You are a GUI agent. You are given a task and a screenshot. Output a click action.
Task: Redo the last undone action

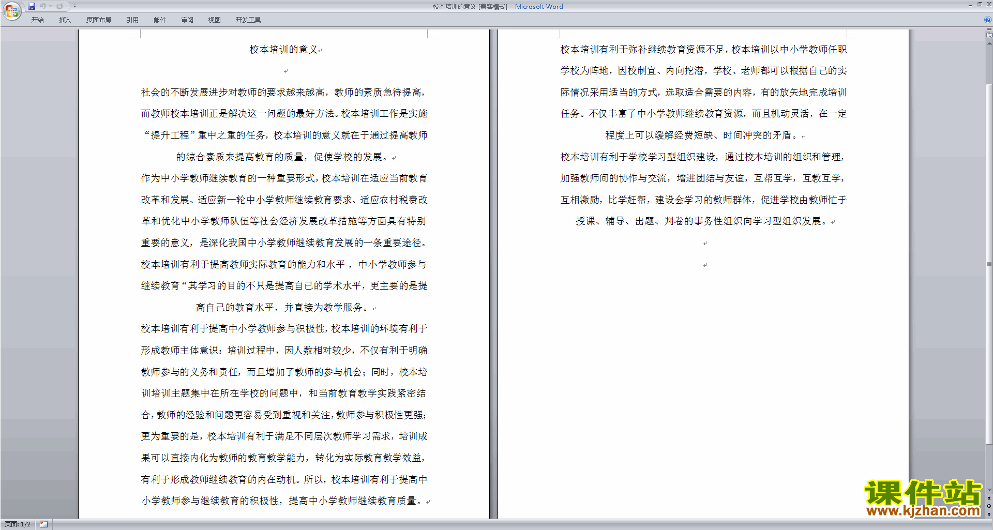tap(59, 6)
